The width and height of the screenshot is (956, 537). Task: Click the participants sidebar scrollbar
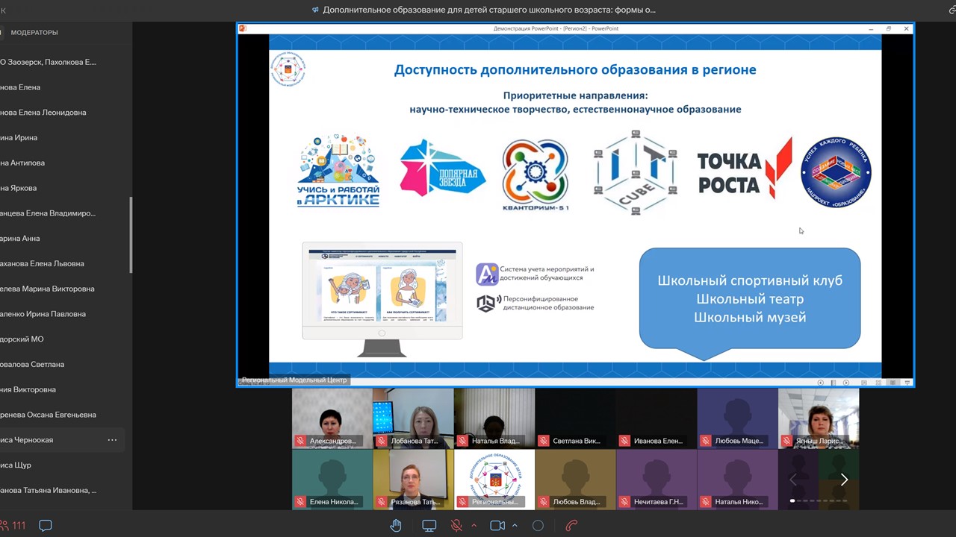click(x=131, y=235)
